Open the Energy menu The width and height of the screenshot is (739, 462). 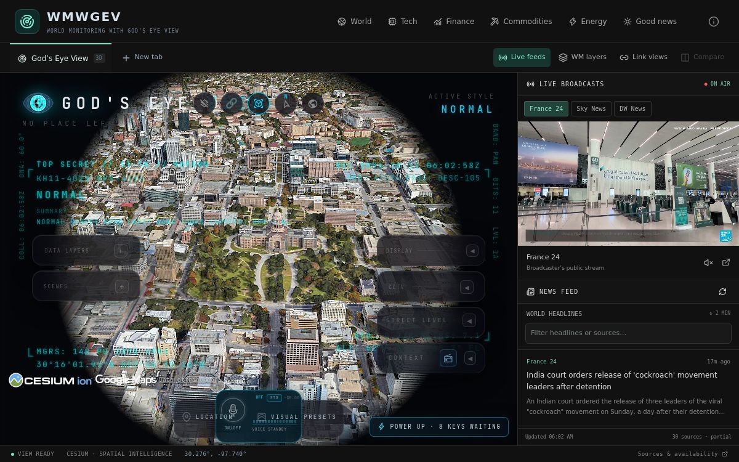pos(588,22)
